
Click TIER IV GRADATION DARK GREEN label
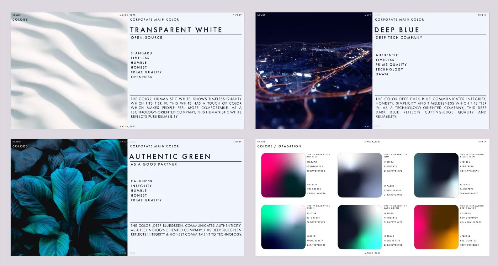[396, 207]
